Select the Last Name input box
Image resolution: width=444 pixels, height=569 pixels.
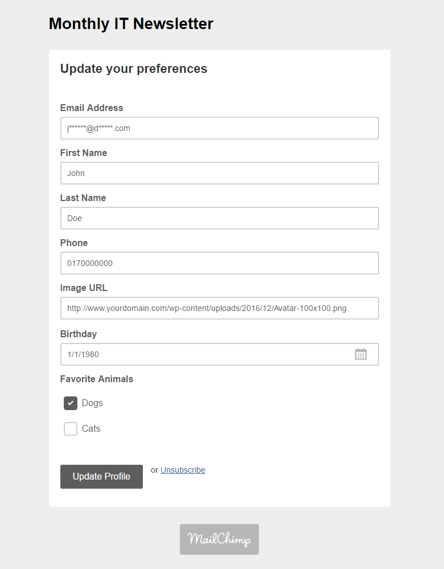tap(220, 218)
